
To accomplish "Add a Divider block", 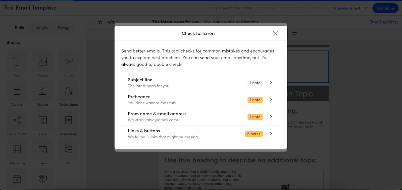I will pyautogui.click(x=17, y=91).
